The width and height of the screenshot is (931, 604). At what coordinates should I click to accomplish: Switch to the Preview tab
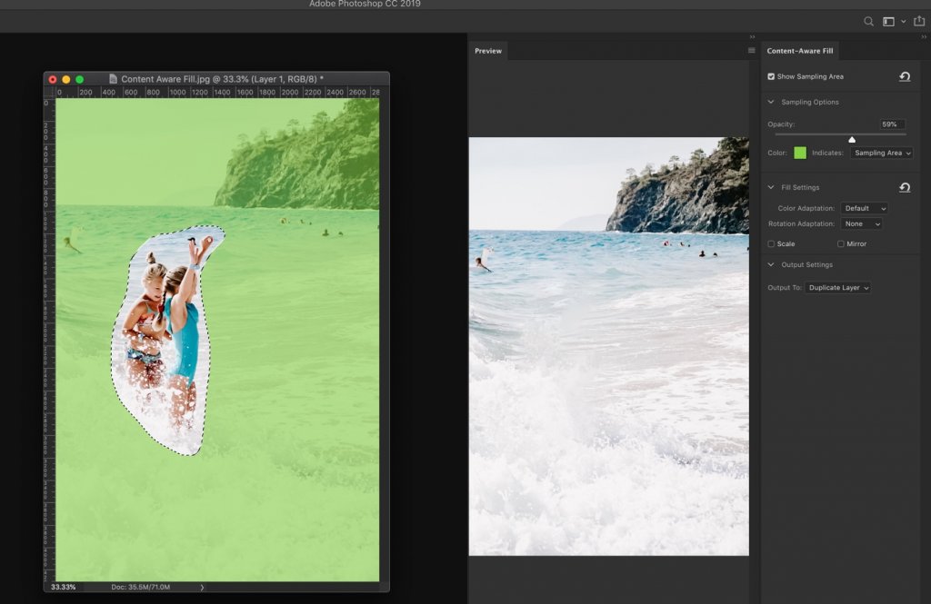(x=488, y=51)
